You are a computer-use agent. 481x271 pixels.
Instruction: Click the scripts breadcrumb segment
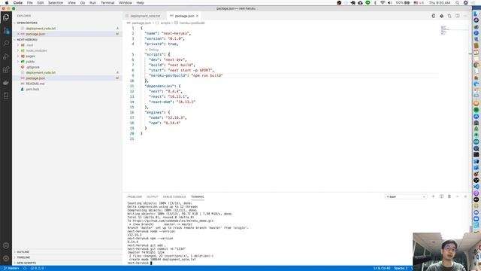coord(165,23)
